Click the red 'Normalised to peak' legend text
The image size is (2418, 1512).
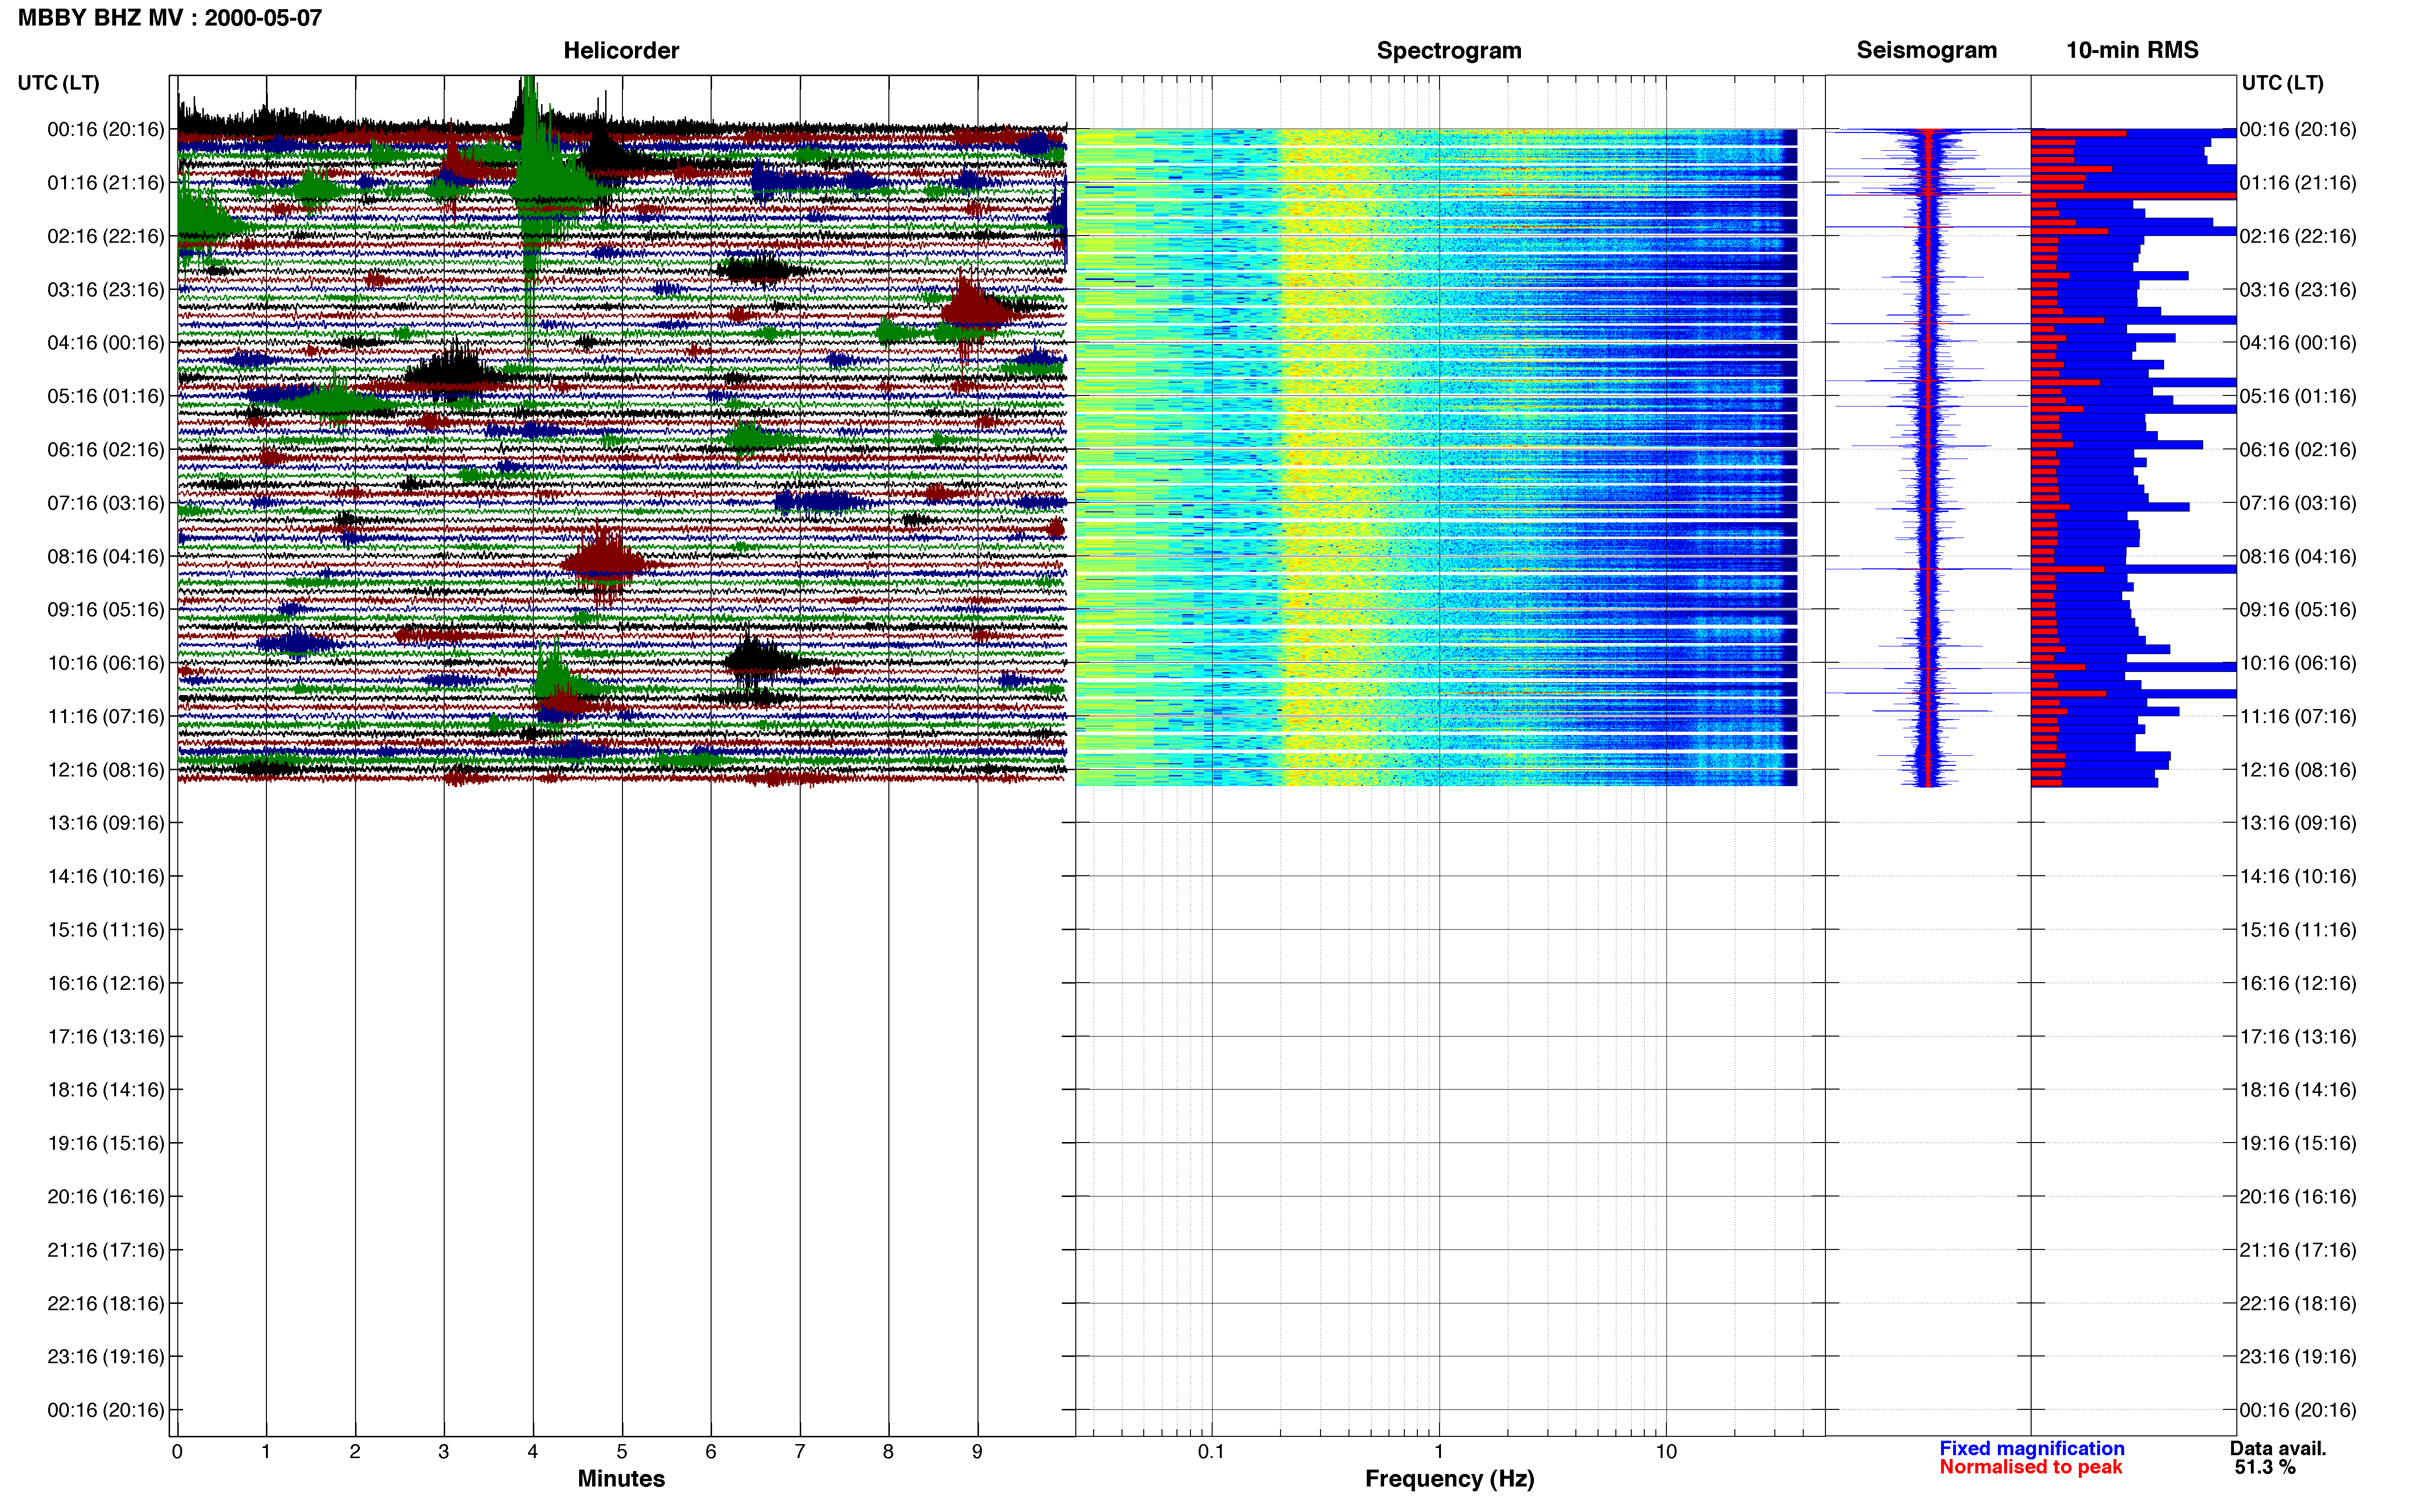(x=2030, y=1467)
